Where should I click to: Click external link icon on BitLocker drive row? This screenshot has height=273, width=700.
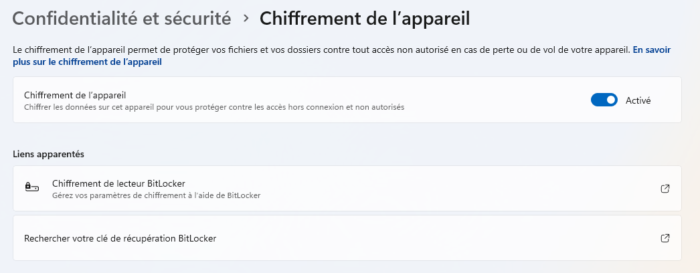(665, 189)
